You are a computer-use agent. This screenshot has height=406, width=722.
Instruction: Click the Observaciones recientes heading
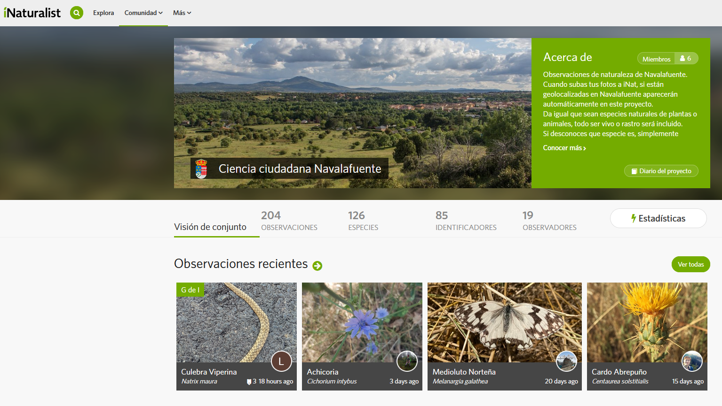click(241, 264)
